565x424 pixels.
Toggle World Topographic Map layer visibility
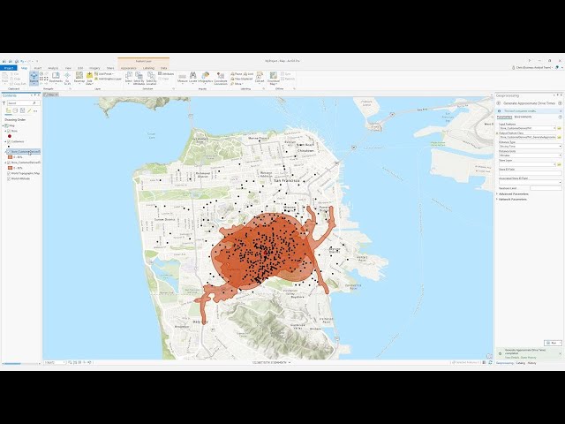click(9, 173)
